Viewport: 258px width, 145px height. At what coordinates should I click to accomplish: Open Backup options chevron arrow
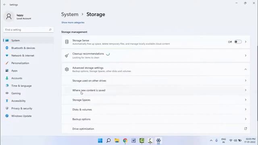click(246, 119)
